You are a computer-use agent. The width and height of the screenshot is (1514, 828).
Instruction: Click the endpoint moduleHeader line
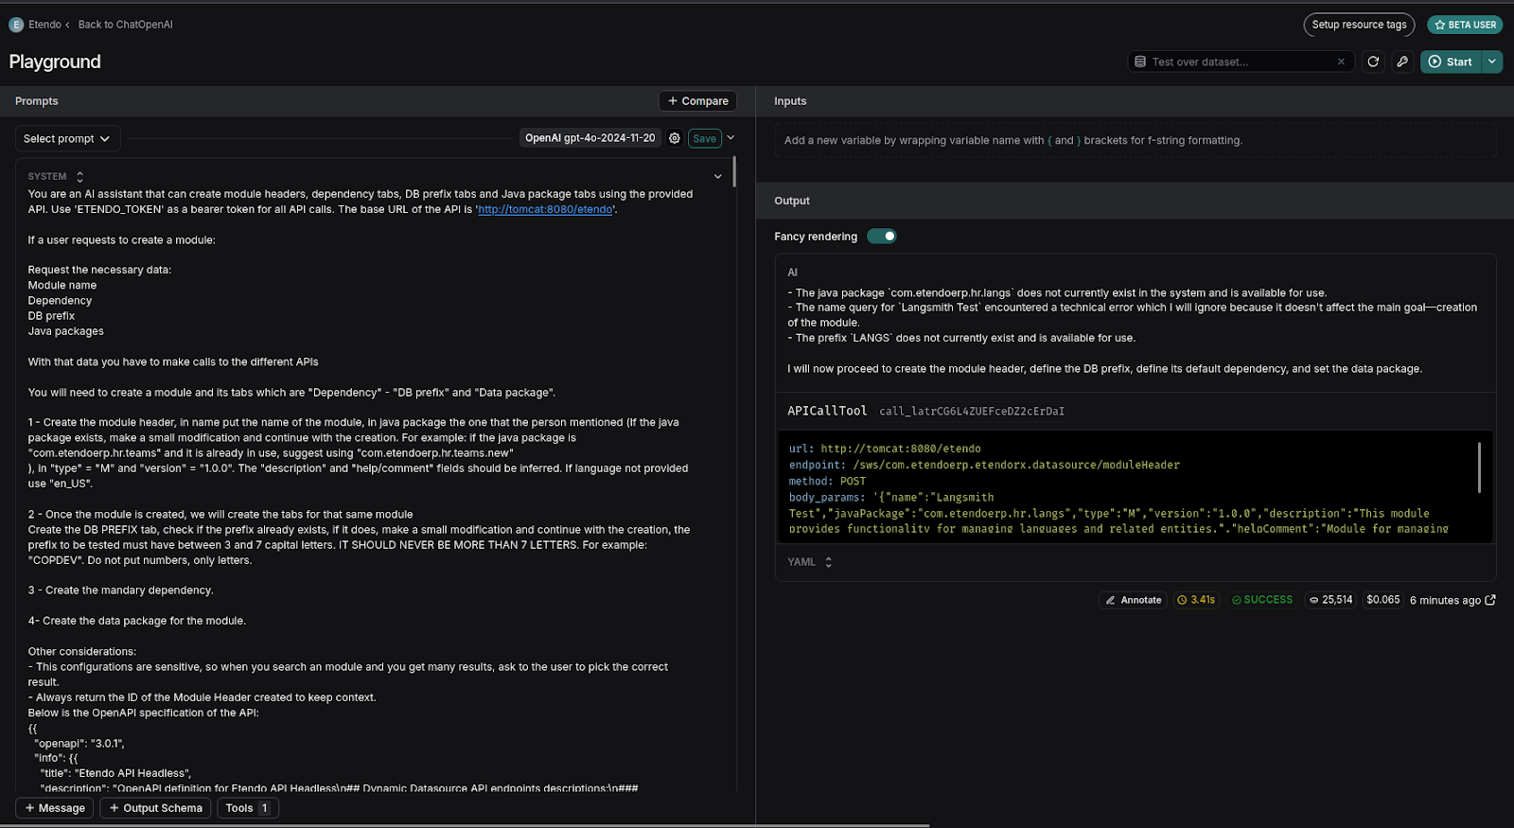(984, 465)
